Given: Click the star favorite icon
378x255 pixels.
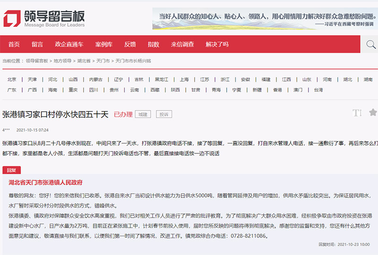Looking at the screenshot, I should [x=373, y=112].
